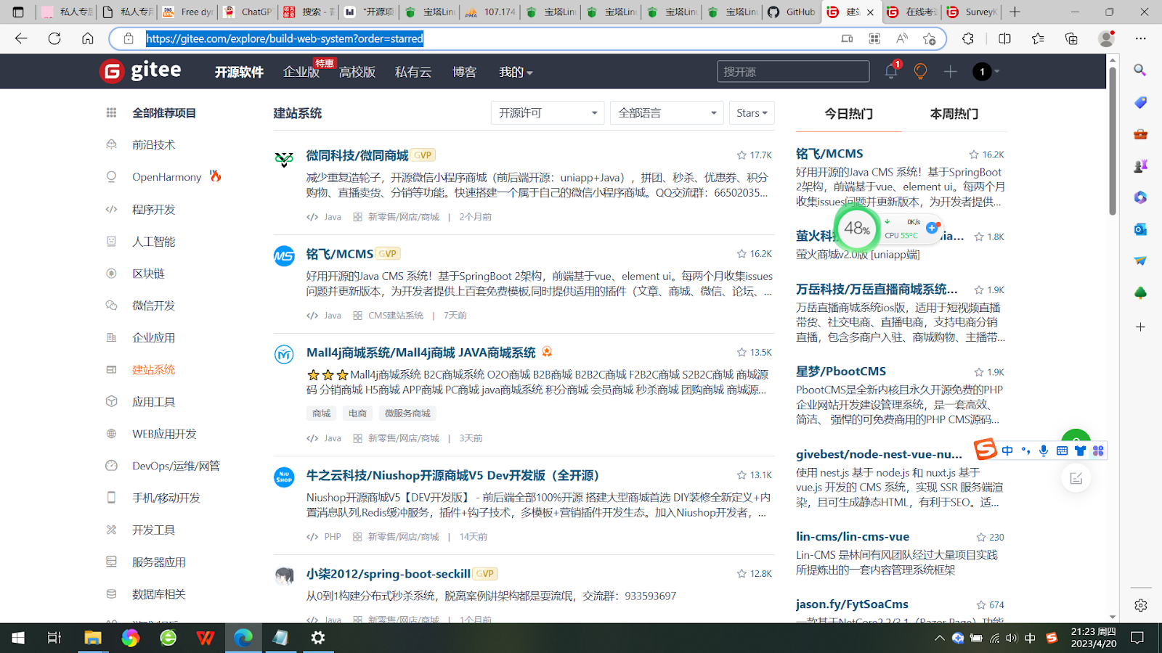Click the browser refresh button

pyautogui.click(x=54, y=38)
